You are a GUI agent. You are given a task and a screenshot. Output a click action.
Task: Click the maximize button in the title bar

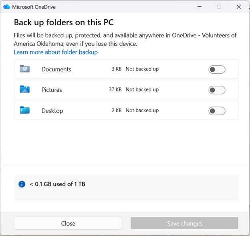(219, 7)
